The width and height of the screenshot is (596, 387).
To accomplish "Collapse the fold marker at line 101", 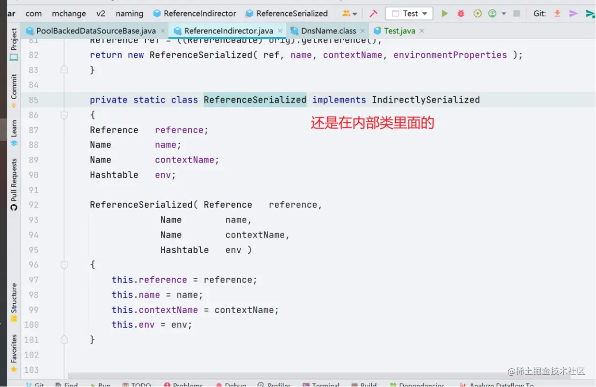I will 64,340.
